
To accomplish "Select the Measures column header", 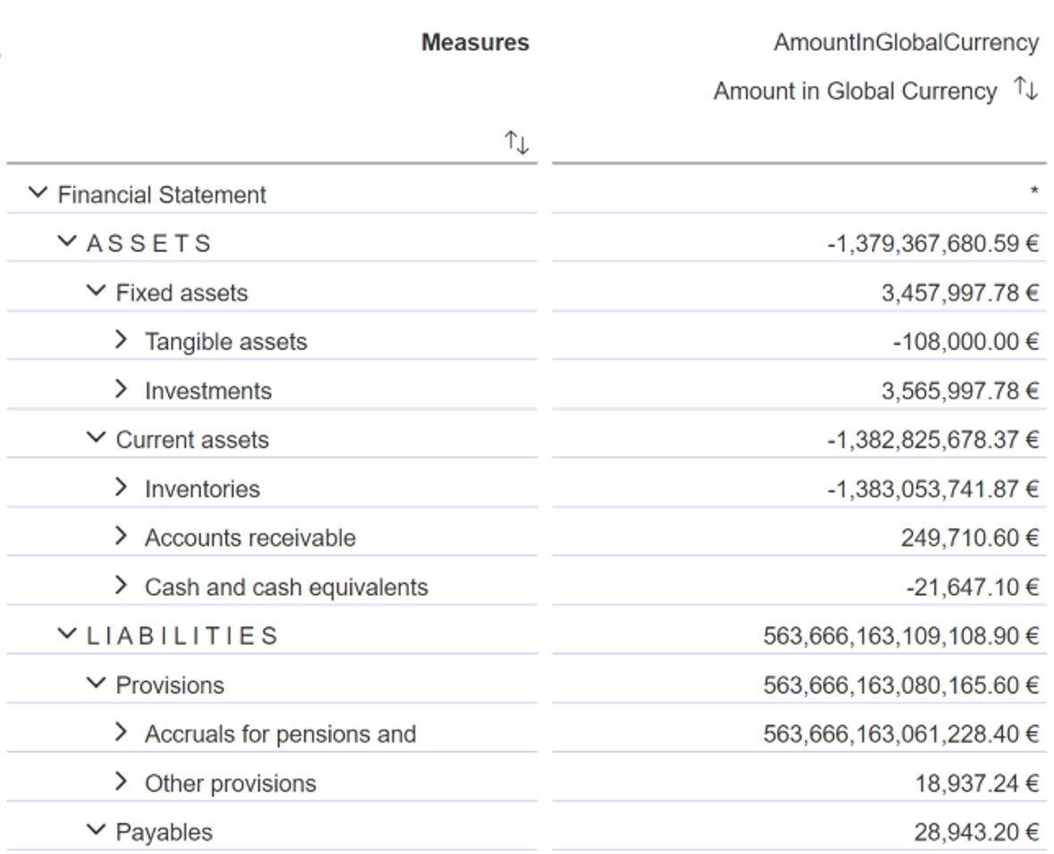I will [x=474, y=42].
